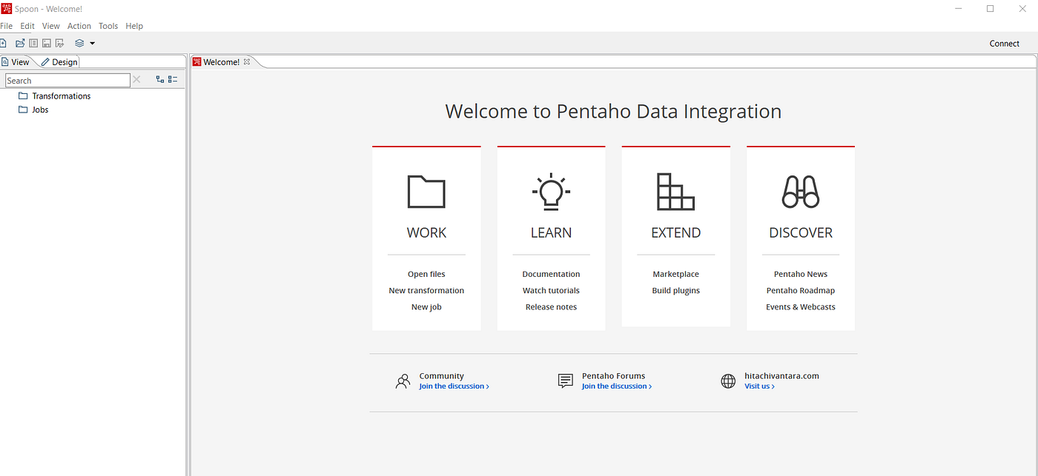Close the Welcome! tab

[247, 62]
